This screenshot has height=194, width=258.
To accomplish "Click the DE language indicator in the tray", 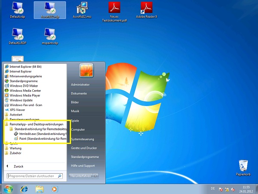I will coord(213,188).
